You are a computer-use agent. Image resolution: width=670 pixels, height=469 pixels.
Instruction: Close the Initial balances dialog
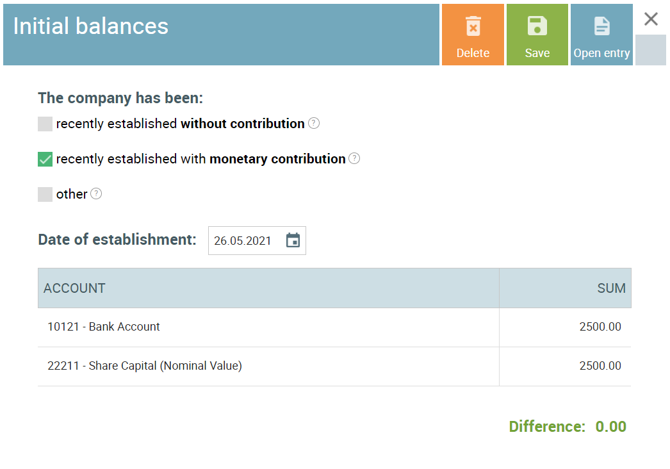click(x=651, y=19)
